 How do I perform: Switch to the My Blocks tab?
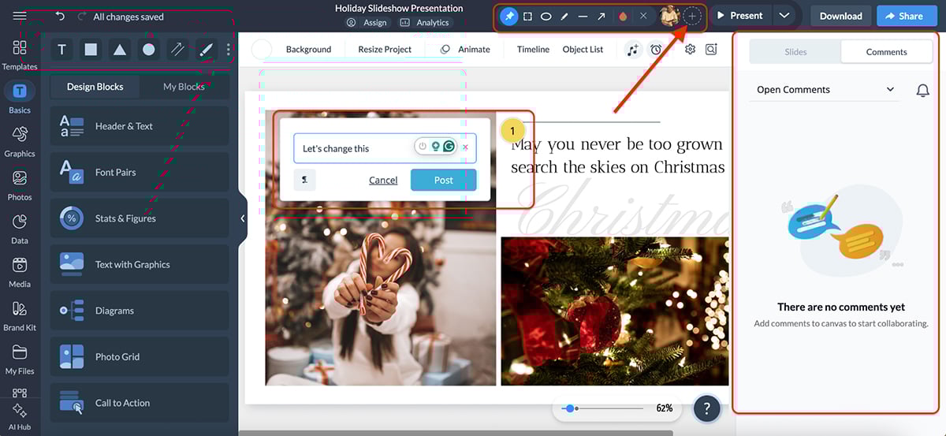coord(184,87)
